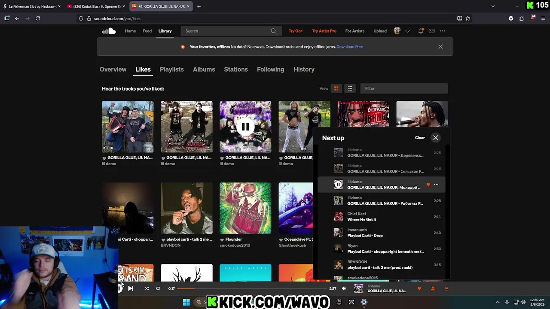Pause the playing track on its artwork
The width and height of the screenshot is (550, 309).
pyautogui.click(x=245, y=127)
